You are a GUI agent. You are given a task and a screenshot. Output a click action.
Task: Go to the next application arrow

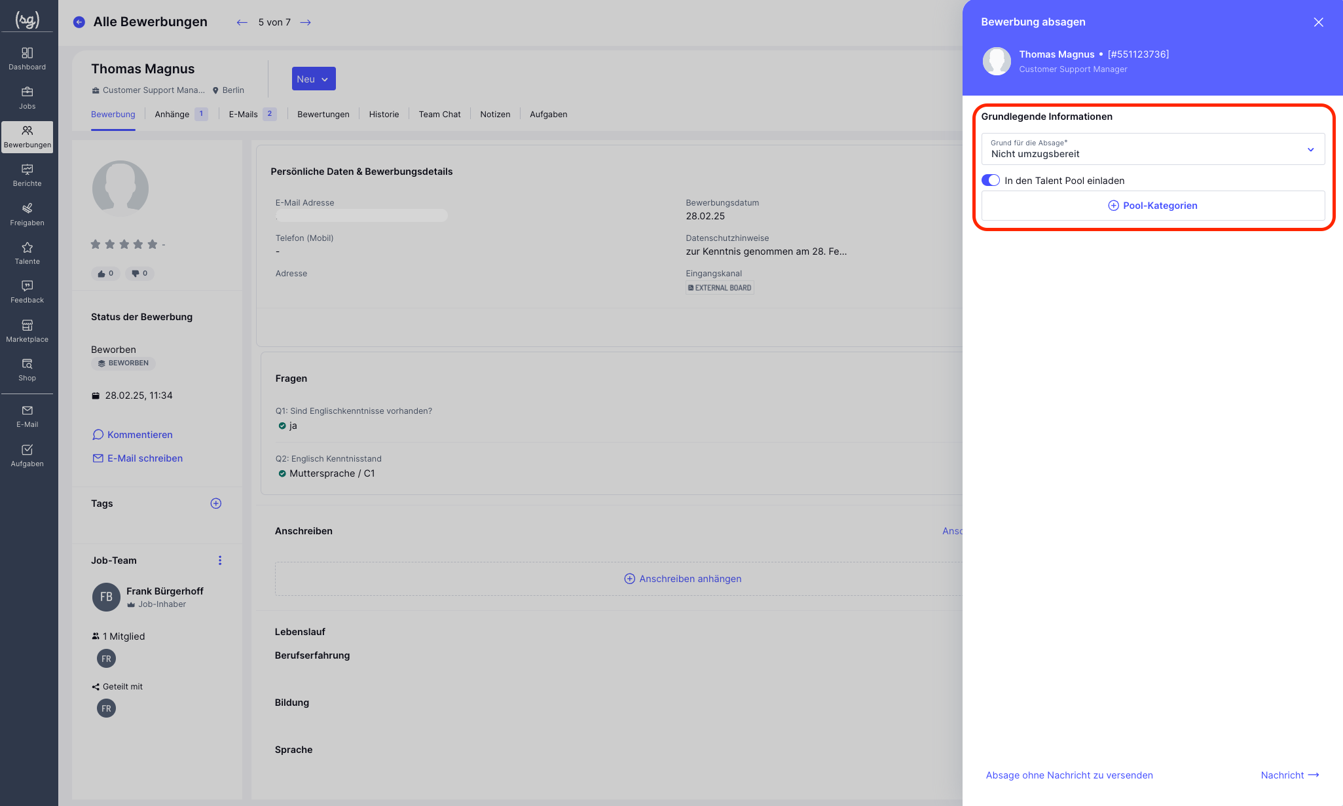pos(305,22)
